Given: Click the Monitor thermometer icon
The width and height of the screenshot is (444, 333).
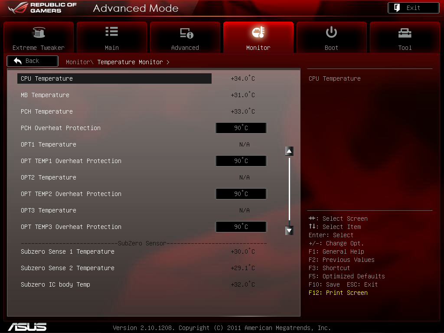Looking at the screenshot, I should pos(258,32).
